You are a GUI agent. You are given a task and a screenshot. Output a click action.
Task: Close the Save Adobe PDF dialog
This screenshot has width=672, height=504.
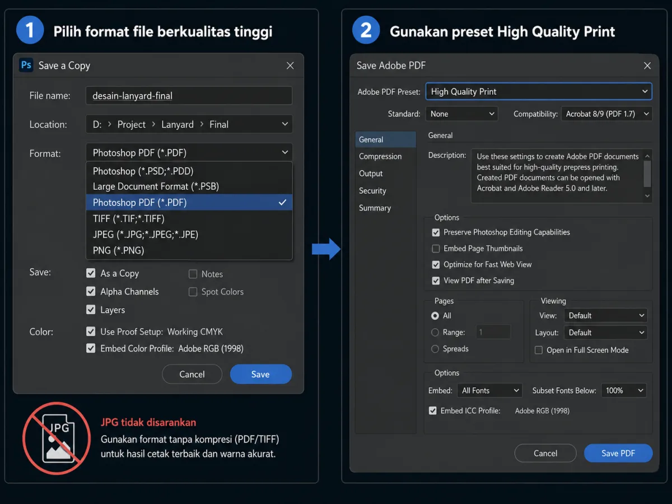click(647, 66)
